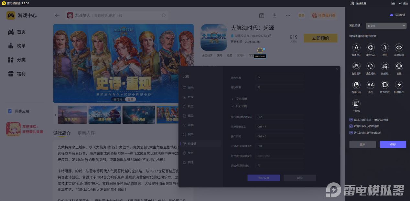Click 取消 in the settings dialog
Screen dimensions: 410x201
click(x=300, y=178)
